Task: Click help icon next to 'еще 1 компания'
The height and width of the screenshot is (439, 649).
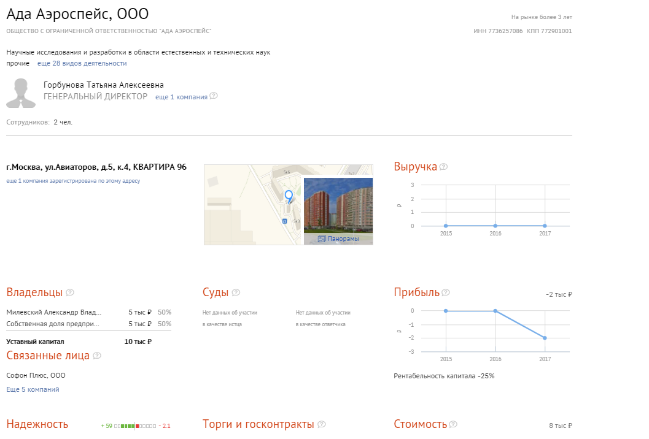Action: (214, 96)
